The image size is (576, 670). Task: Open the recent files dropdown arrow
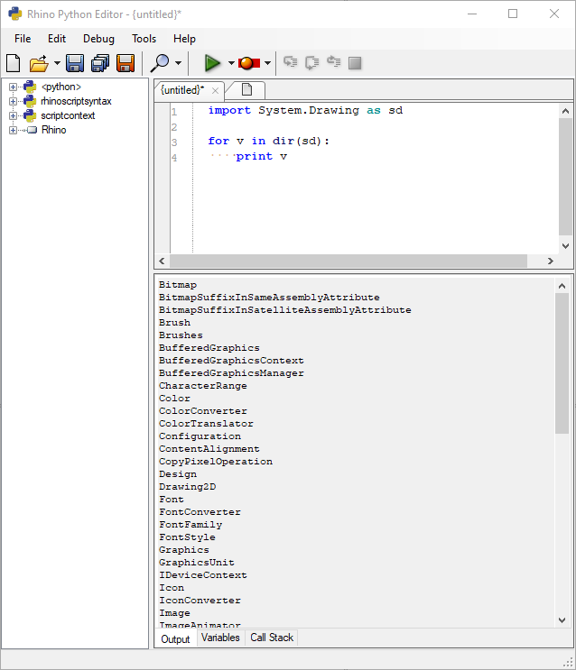tap(57, 63)
